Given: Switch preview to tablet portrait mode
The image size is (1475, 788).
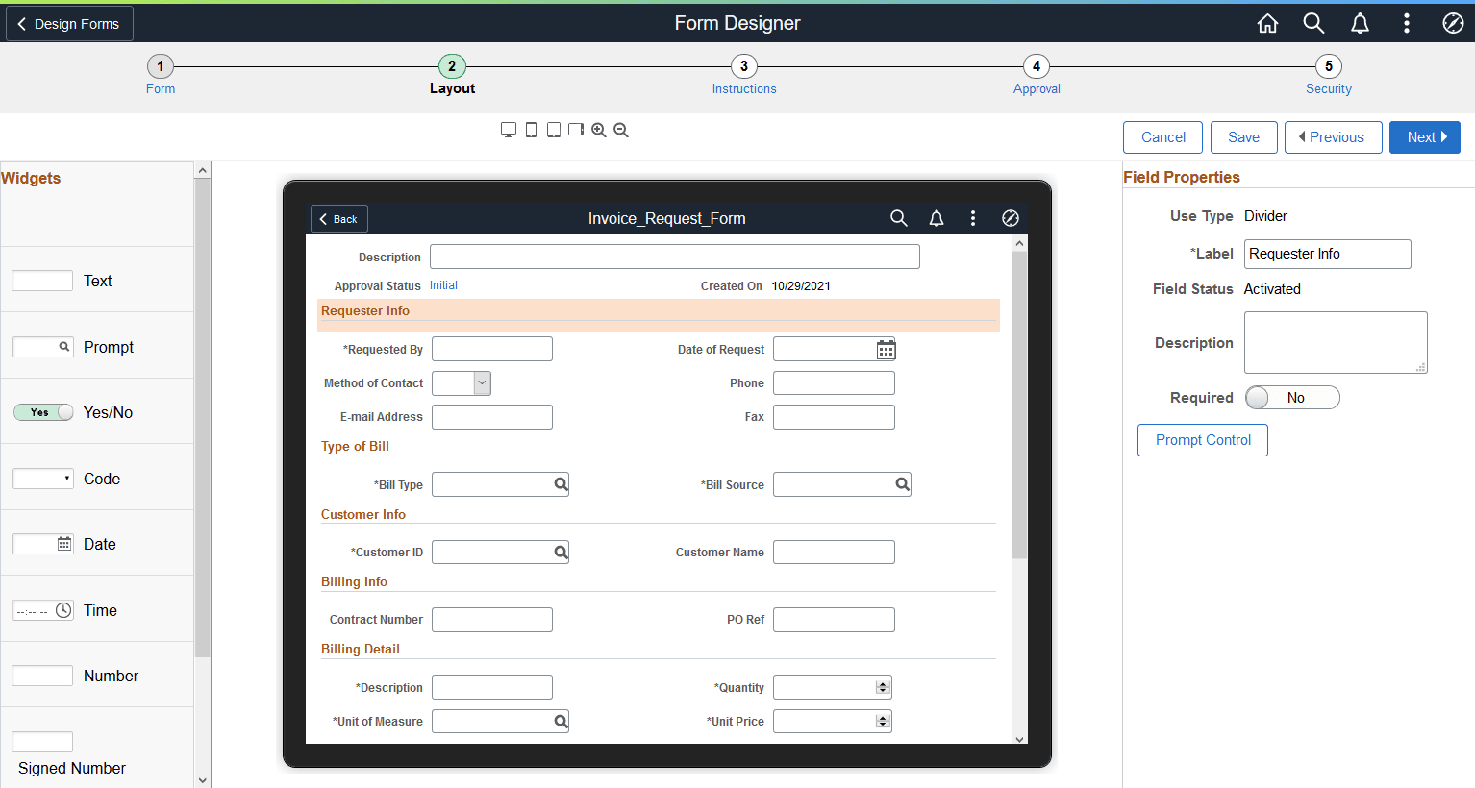Looking at the screenshot, I should (x=553, y=130).
